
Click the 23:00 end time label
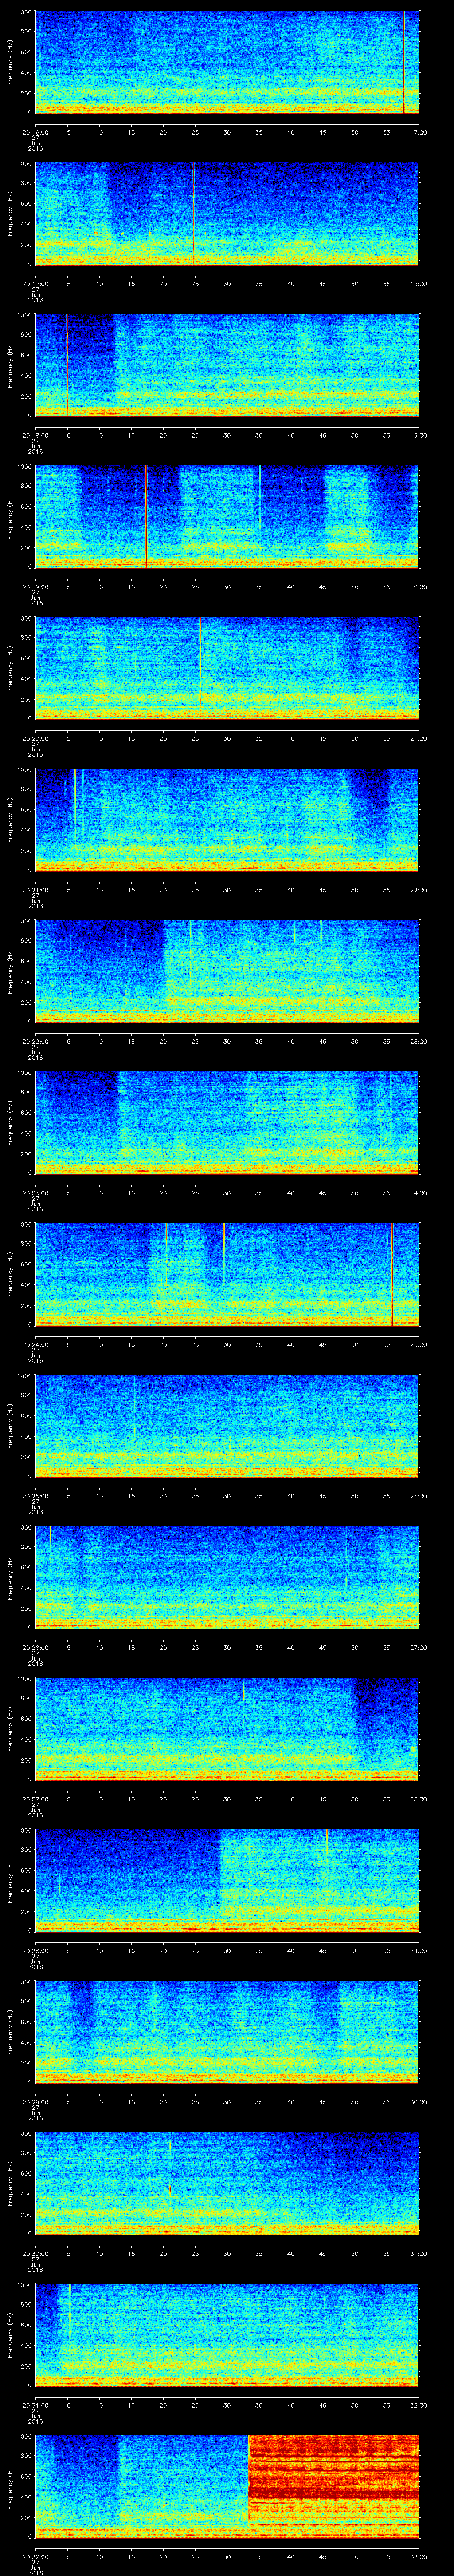[418, 1041]
